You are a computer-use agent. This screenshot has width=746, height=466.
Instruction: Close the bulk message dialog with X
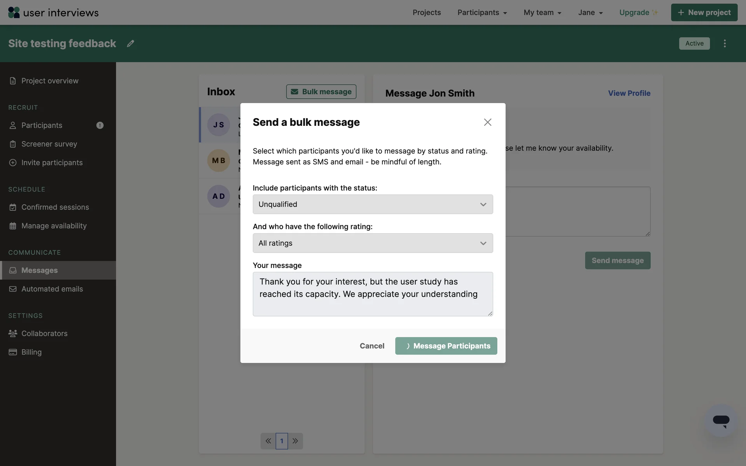pyautogui.click(x=488, y=122)
